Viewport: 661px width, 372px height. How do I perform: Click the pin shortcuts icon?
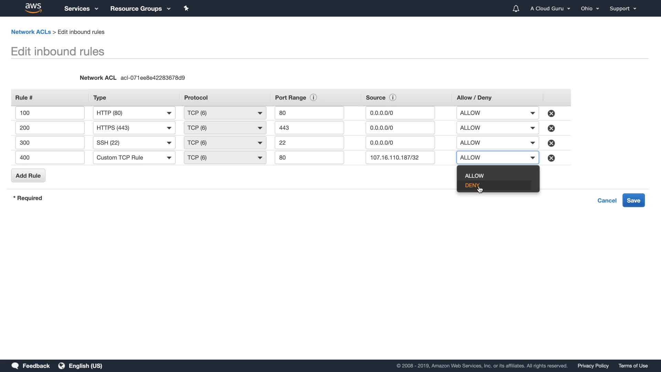186,8
